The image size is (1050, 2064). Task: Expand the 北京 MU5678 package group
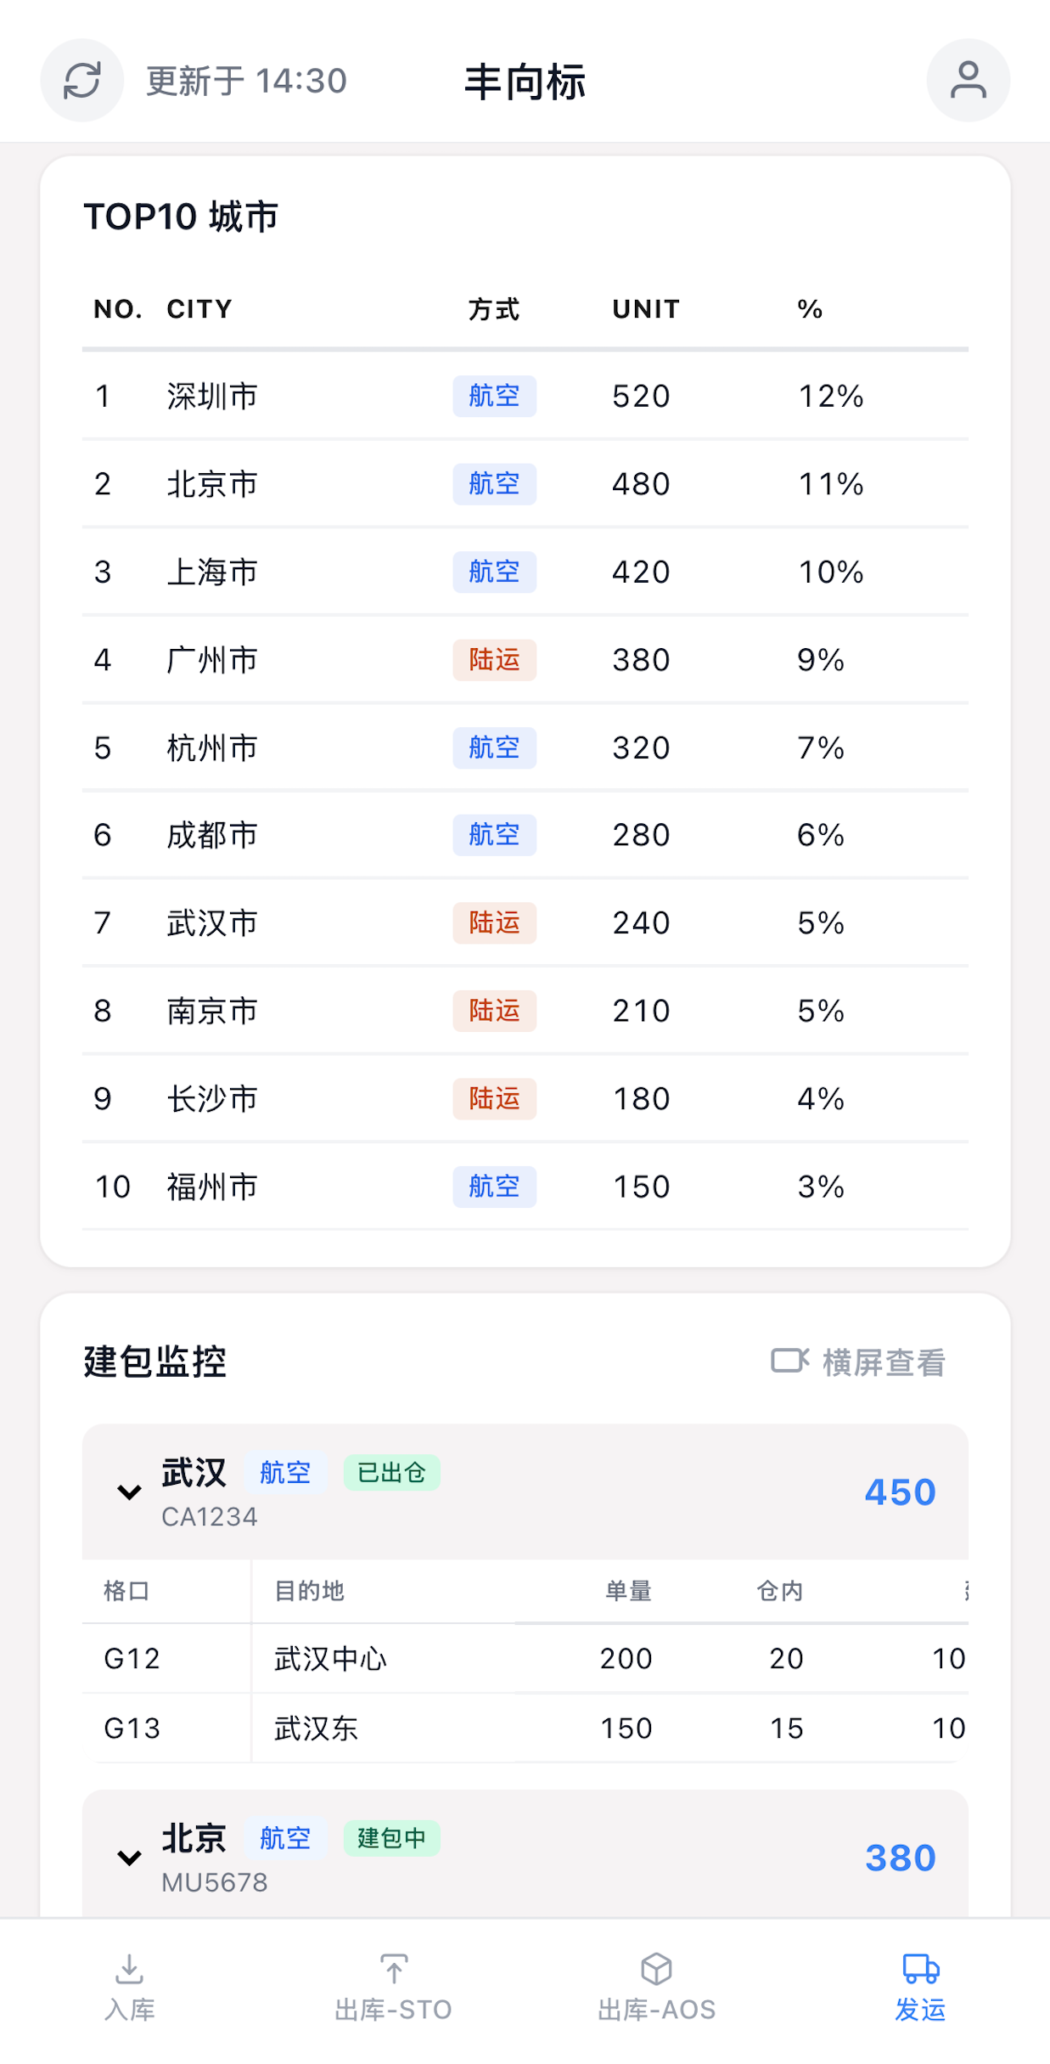coord(129,1858)
